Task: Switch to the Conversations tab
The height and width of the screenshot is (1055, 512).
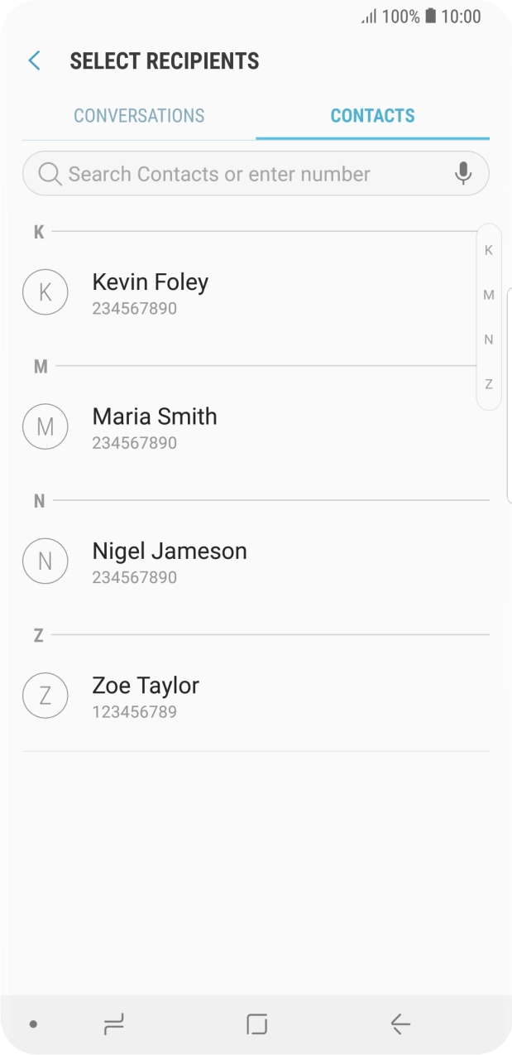Action: point(139,115)
